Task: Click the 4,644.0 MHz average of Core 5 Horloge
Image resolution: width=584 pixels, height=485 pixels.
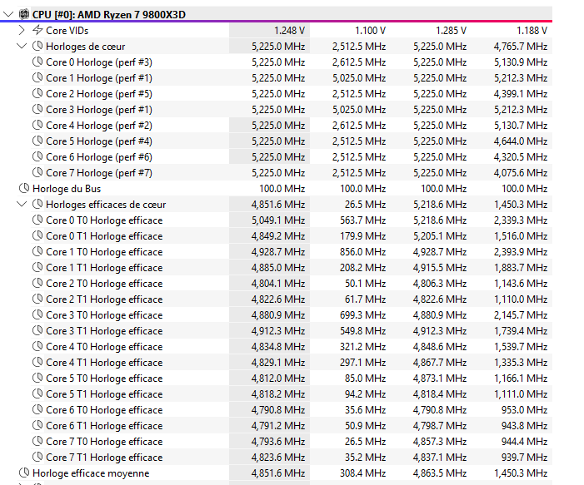Action: click(x=521, y=141)
